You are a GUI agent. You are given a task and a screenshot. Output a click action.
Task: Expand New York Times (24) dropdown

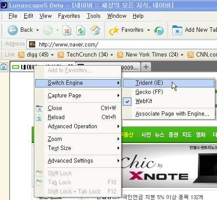[x=182, y=55]
